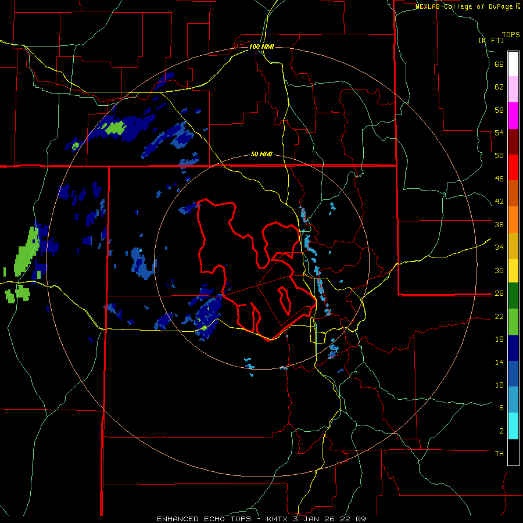
Task: Click the 'TOPS' legend title
Action: [x=511, y=35]
